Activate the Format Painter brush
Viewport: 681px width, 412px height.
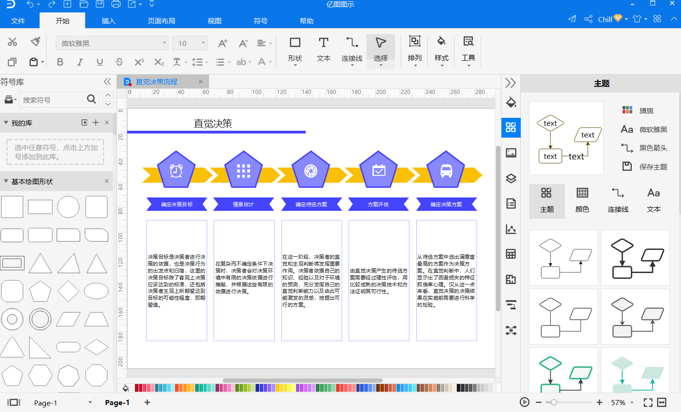pos(35,42)
